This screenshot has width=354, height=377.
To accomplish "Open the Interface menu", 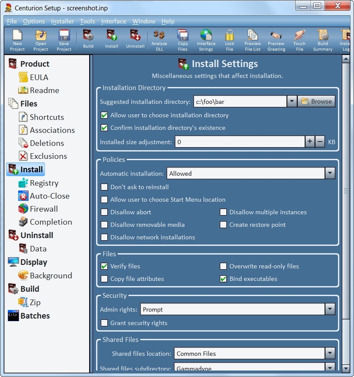I will [x=114, y=21].
